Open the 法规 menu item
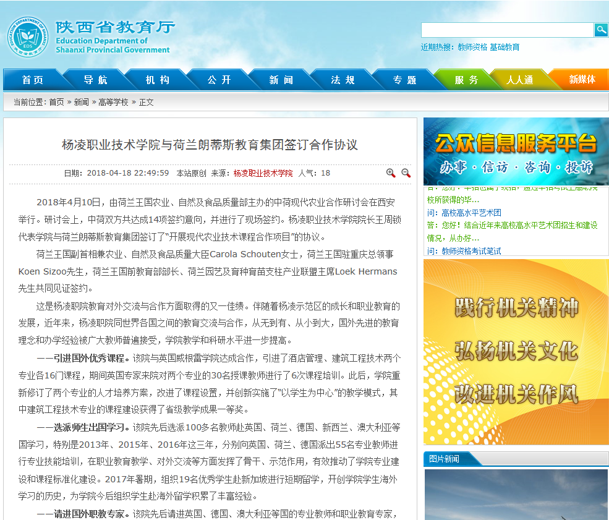The width and height of the screenshot is (609, 520). pyautogui.click(x=343, y=80)
